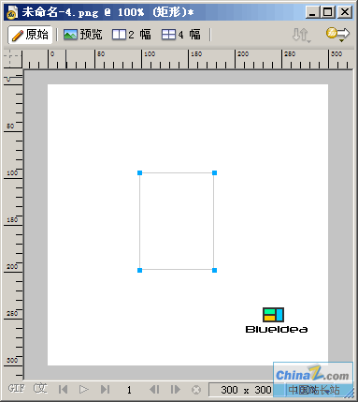Open the 2 幅 (2-Up) view

[x=132, y=35]
